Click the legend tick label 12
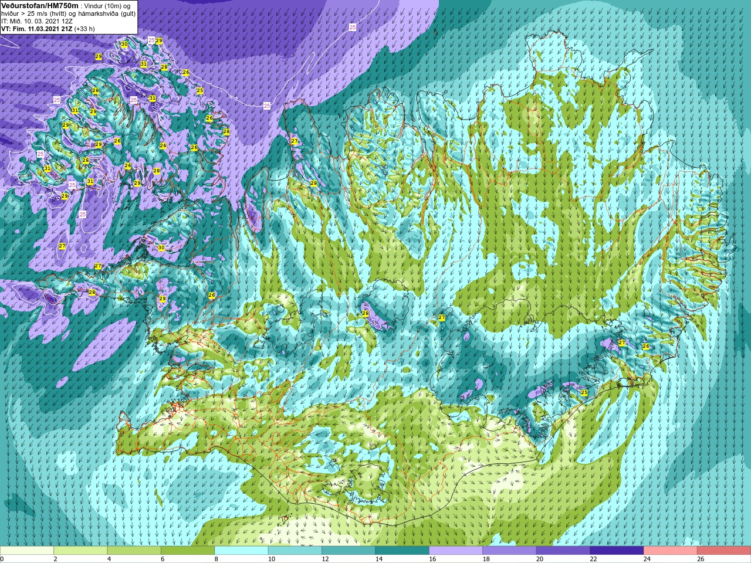The height and width of the screenshot is (563, 751). coord(326,559)
